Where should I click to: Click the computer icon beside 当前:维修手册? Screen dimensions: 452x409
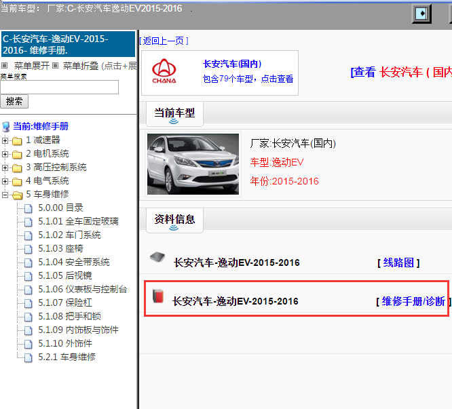tap(5, 127)
